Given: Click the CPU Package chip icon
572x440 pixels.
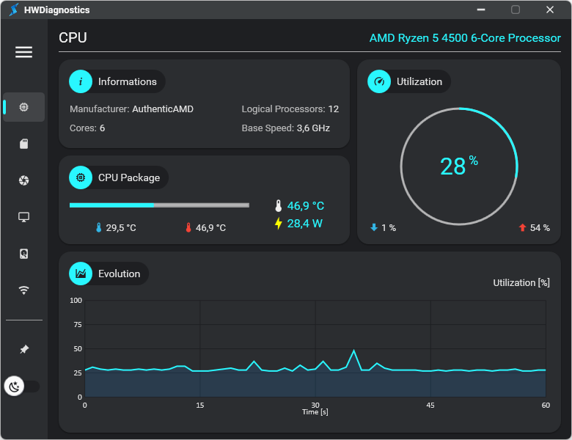Looking at the screenshot, I should pyautogui.click(x=81, y=177).
